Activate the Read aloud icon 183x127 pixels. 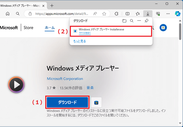[95, 14]
